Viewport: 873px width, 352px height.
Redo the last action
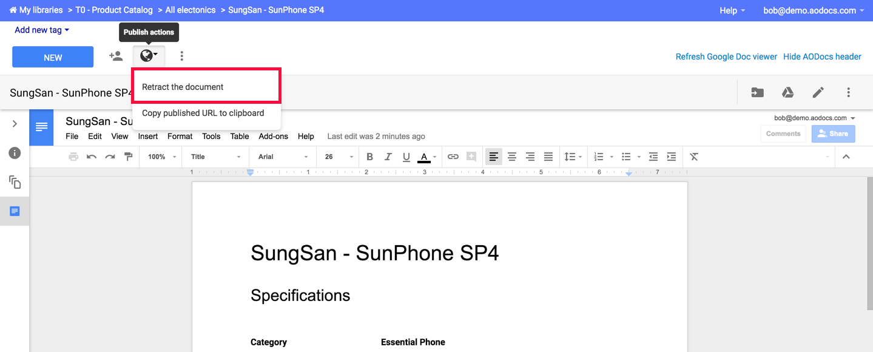click(110, 157)
